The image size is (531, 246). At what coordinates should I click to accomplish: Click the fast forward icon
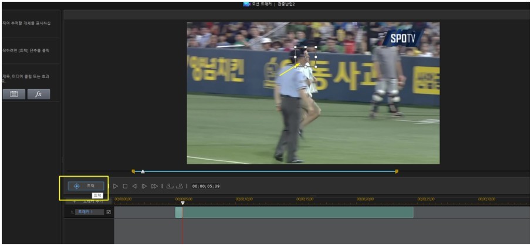point(154,186)
